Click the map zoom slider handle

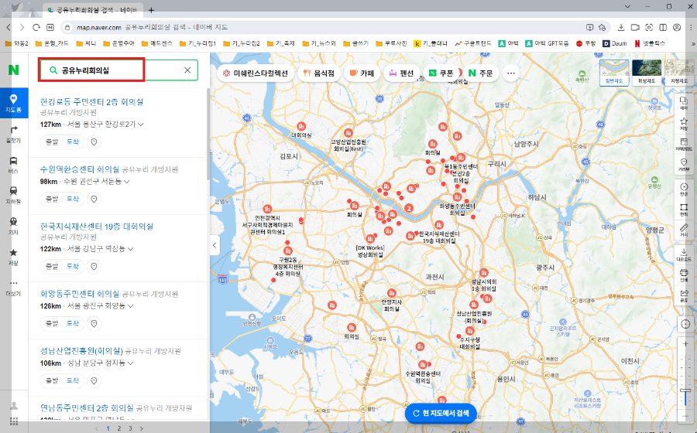coord(685,390)
